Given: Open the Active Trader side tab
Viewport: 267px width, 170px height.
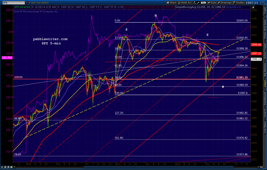Looking at the screenshot, I should [265, 51].
